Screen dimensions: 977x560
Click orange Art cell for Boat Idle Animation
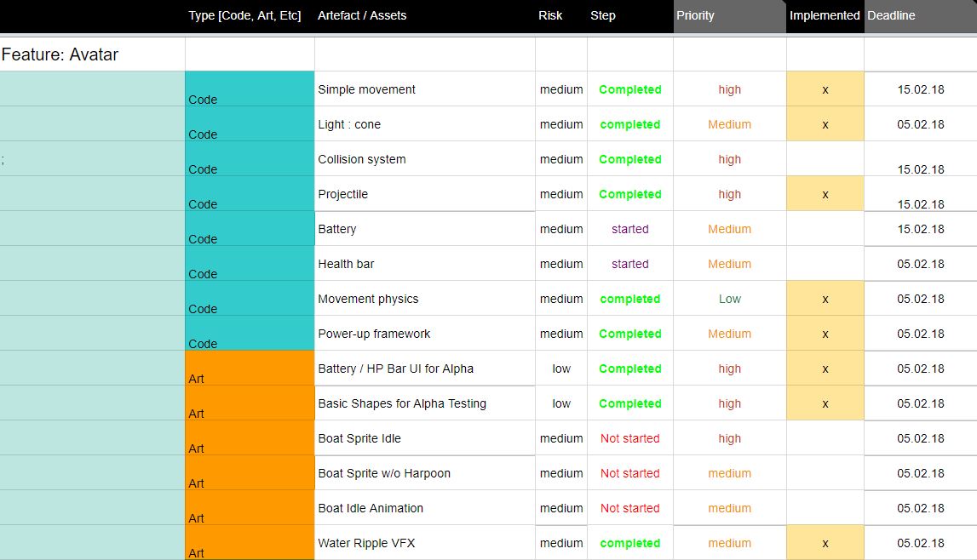[x=250, y=508]
